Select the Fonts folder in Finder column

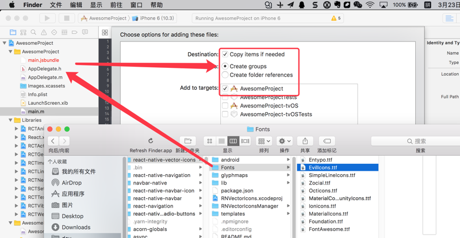(x=251, y=167)
